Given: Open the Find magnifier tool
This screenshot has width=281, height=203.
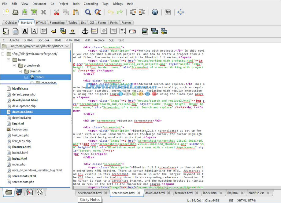Looking at the screenshot, I should 88,12.
